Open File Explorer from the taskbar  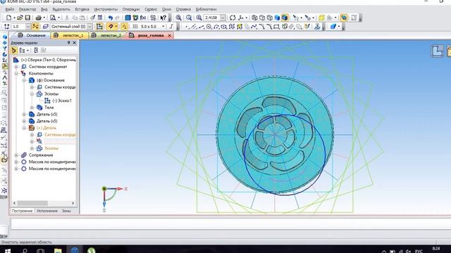(58, 250)
